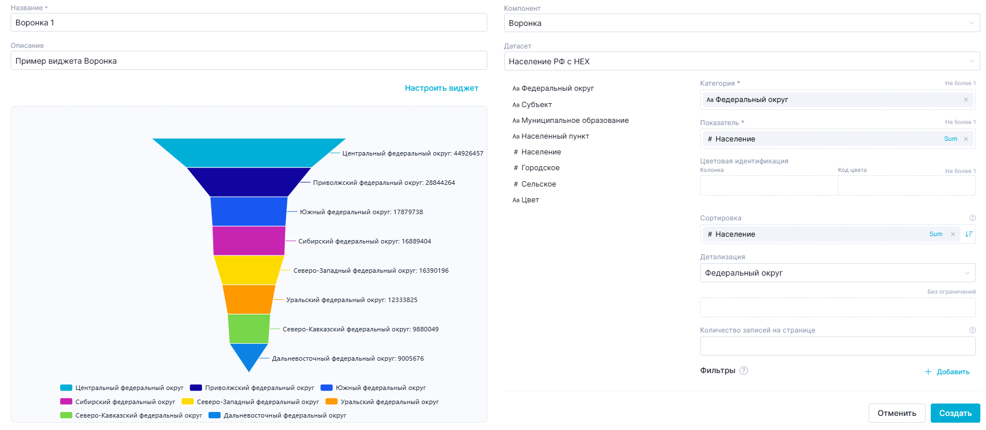
Task: Expand the Датасет dropdown
Action: [x=741, y=61]
